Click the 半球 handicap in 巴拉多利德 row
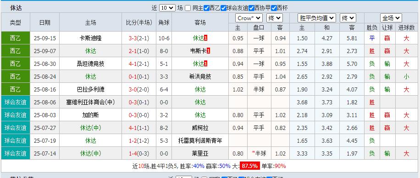Screen dimensions: 420x178 click(x=259, y=89)
